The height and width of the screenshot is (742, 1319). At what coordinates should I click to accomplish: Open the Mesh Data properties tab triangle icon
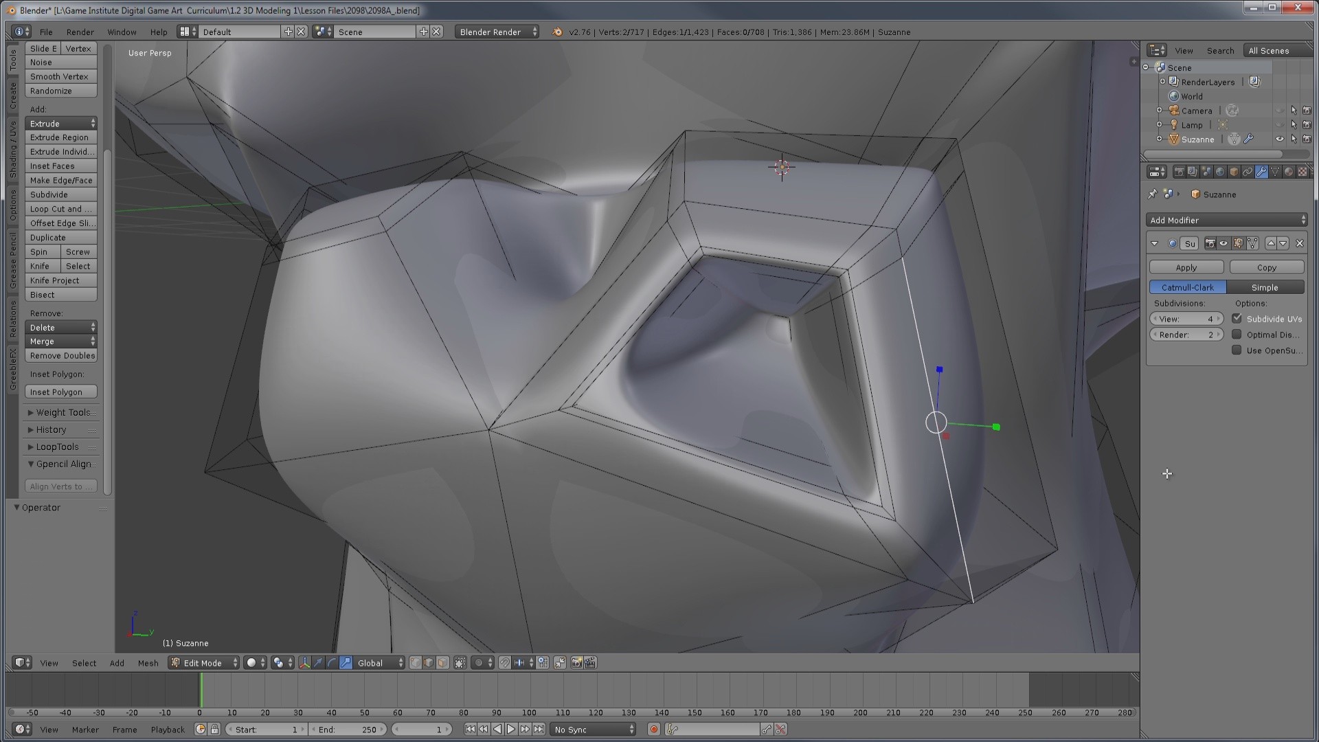(x=1275, y=172)
